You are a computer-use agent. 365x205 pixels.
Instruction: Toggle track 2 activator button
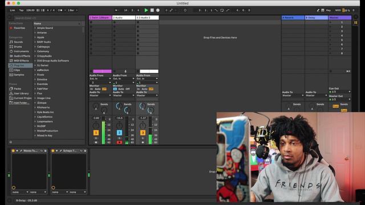(119, 133)
